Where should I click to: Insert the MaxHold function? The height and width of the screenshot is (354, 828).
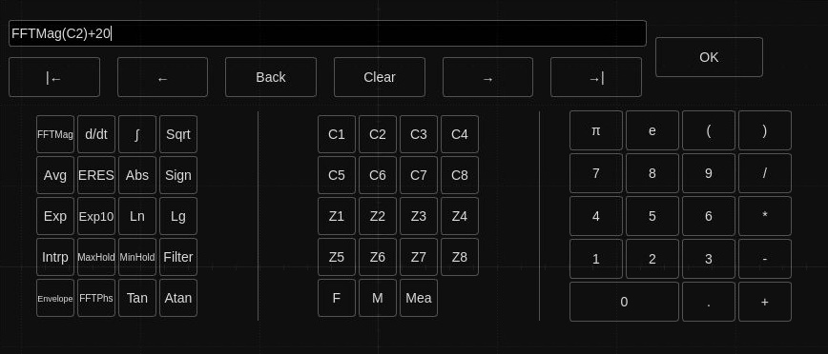[96, 257]
